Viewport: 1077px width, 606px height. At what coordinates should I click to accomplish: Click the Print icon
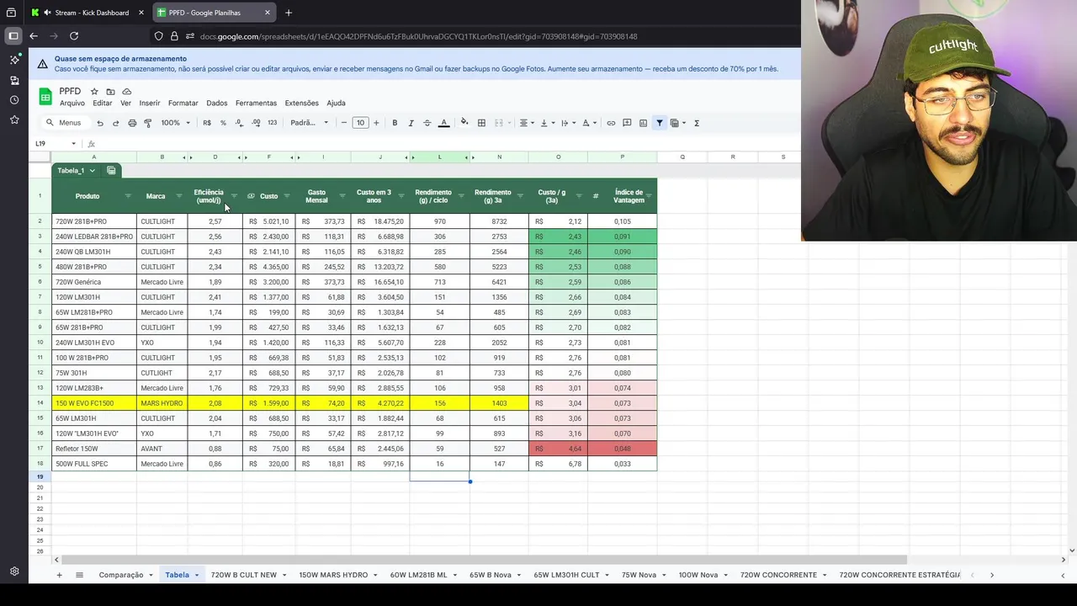pos(132,123)
